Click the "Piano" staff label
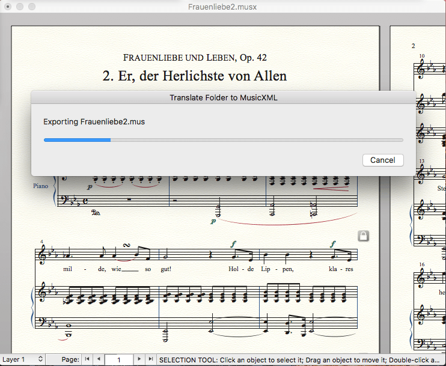446x366 pixels. point(40,186)
